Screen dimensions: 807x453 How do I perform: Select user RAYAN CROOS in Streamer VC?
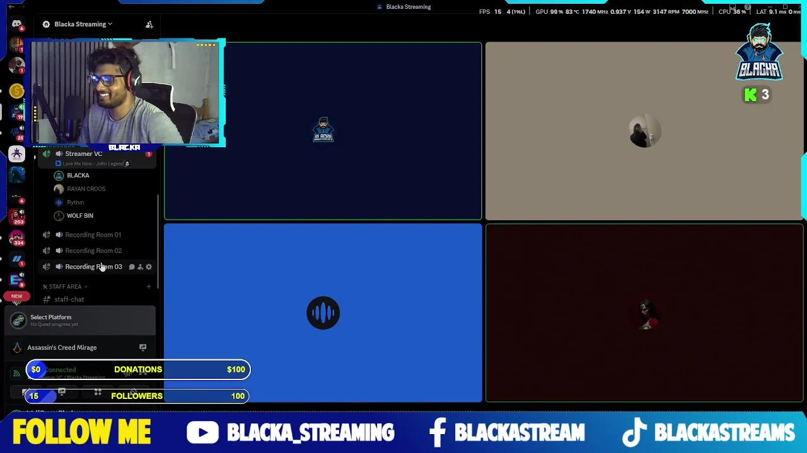pyautogui.click(x=86, y=189)
